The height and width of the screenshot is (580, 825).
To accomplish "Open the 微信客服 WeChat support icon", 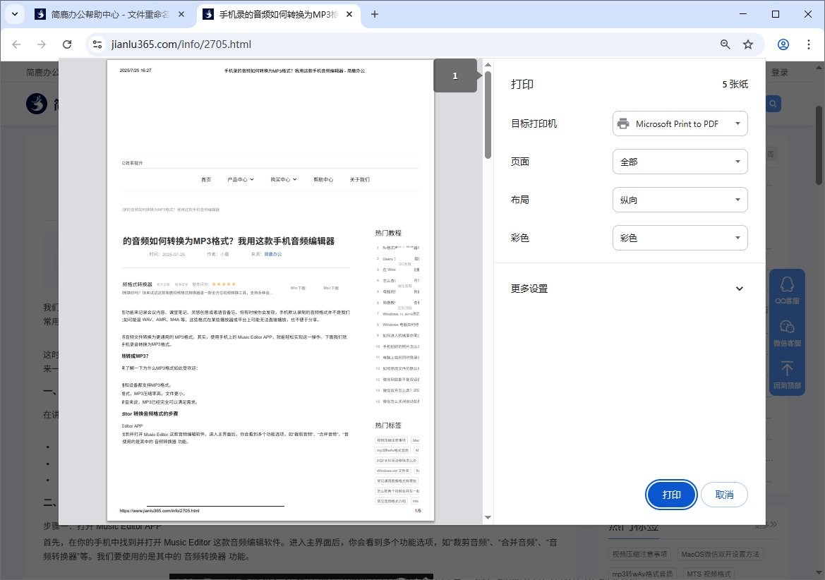I will 786,330.
